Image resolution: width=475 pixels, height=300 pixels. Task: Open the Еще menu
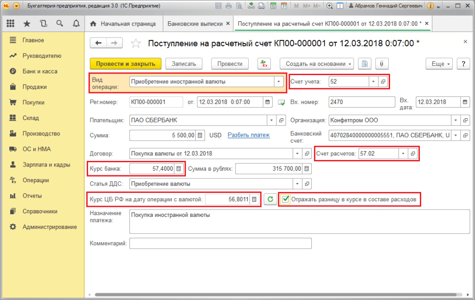point(439,64)
